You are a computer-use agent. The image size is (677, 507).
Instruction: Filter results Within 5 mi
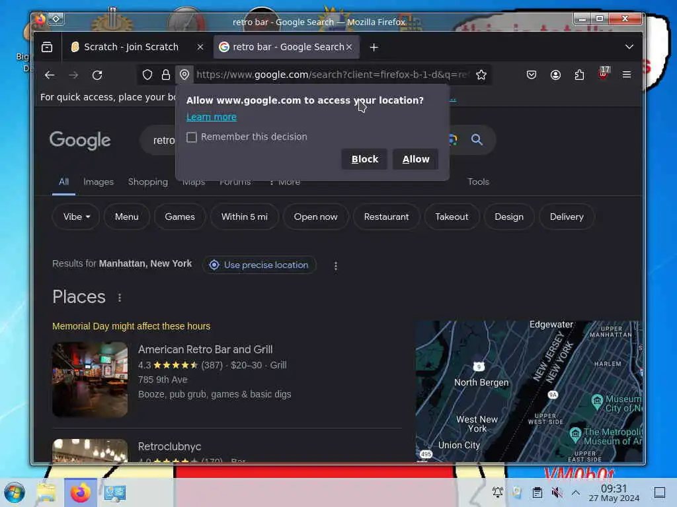pos(245,217)
